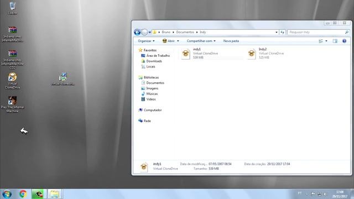354x199 pixels.
Task: Select the IndianaJones InfernalMachine CD2 archive icon
Action: tap(12, 59)
